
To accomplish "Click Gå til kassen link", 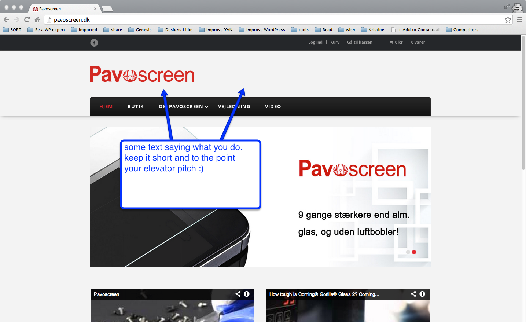I will tap(360, 42).
